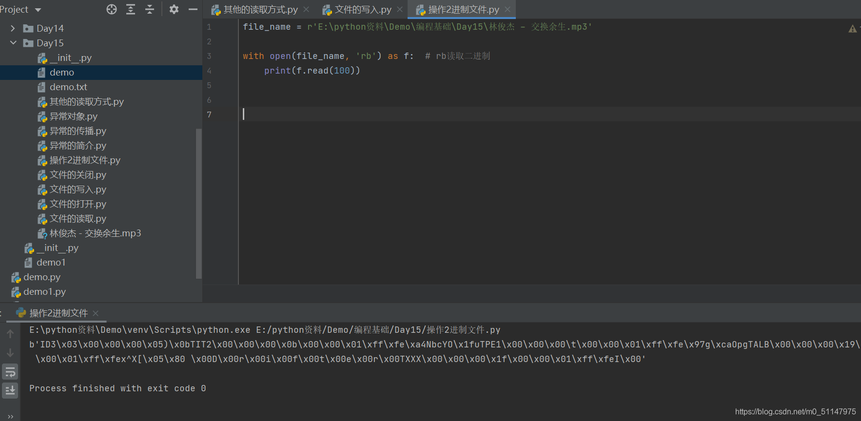This screenshot has height=421, width=861.
Task: Select the Day15 folder row
Action: pos(101,43)
